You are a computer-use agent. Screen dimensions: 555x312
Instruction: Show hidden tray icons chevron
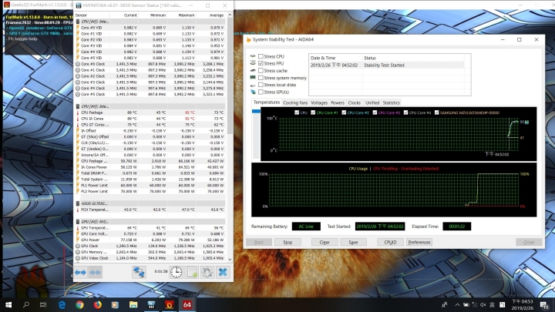457,304
